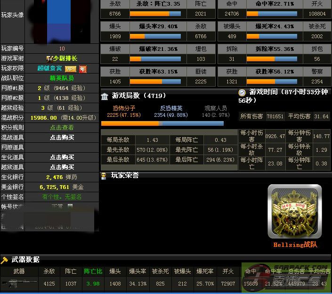Sort weapons by the 爆头率 column header
Image resolution: width=332 pixels, height=294 pixels.
click(x=137, y=271)
